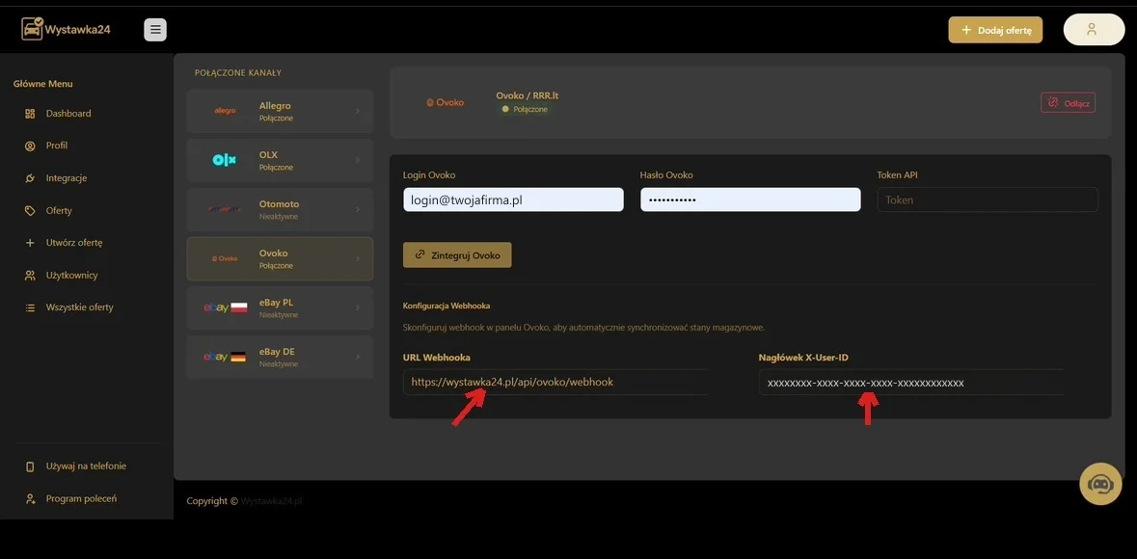Image resolution: width=1137 pixels, height=559 pixels.
Task: Open the chatbot assistant bubble
Action: 1100,484
